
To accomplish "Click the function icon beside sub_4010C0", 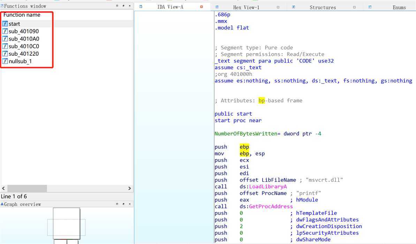I will pos(5,46).
